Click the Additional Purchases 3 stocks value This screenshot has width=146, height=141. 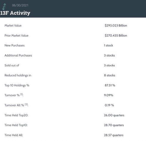pos(109,55)
